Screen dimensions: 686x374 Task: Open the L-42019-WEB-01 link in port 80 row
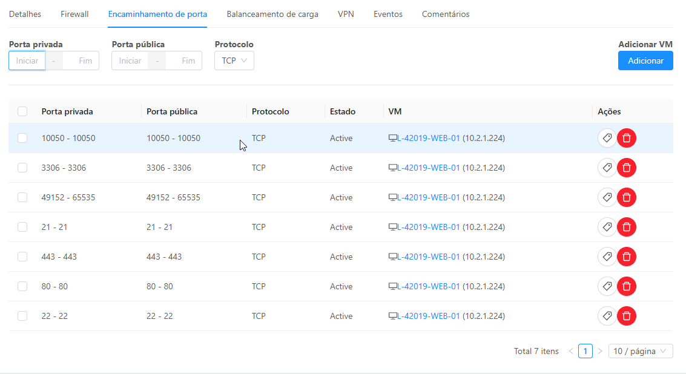point(428,286)
